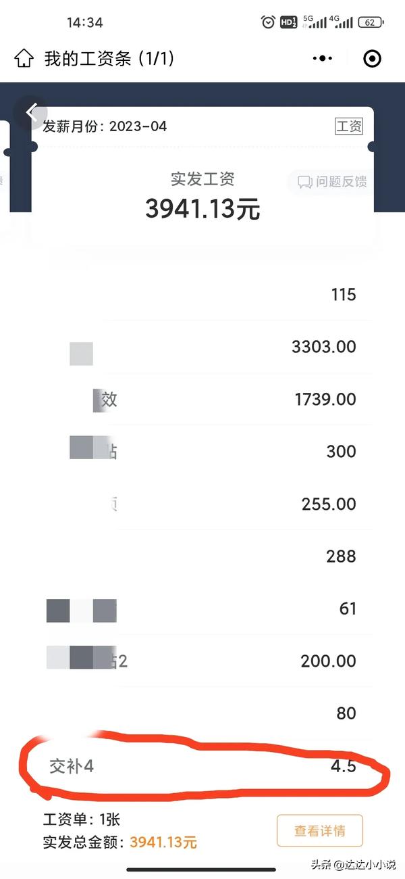
Task: Tap the row with value 255.00
Action: [x=202, y=504]
